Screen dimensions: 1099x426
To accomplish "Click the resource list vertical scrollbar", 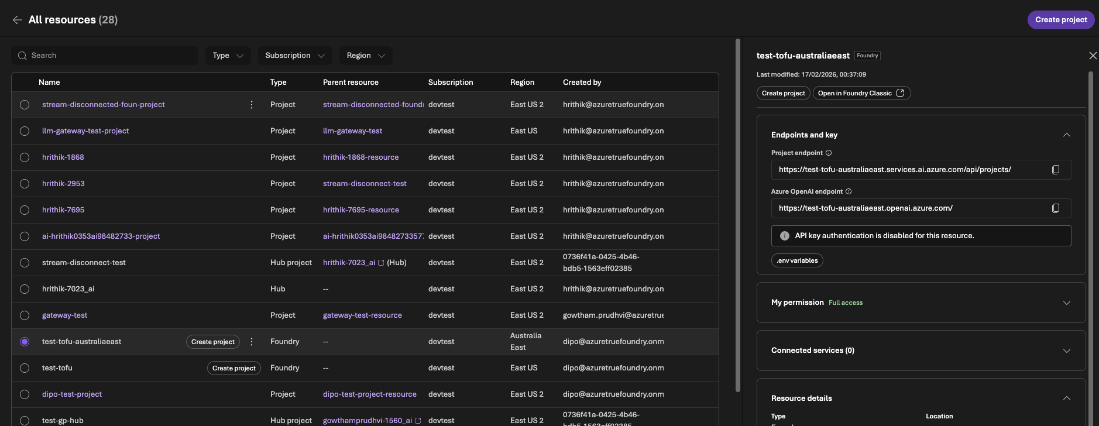I will 738,215.
